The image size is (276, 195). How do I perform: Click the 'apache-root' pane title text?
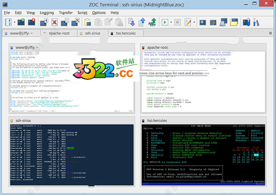[x=157, y=48]
